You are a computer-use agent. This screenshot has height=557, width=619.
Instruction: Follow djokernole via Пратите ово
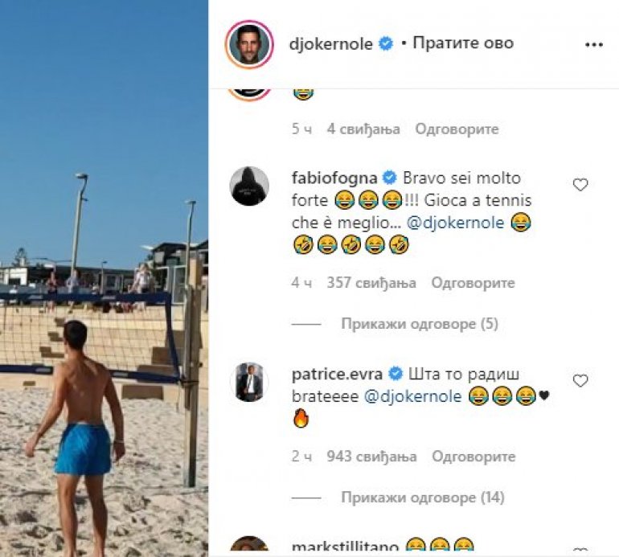pyautogui.click(x=463, y=43)
